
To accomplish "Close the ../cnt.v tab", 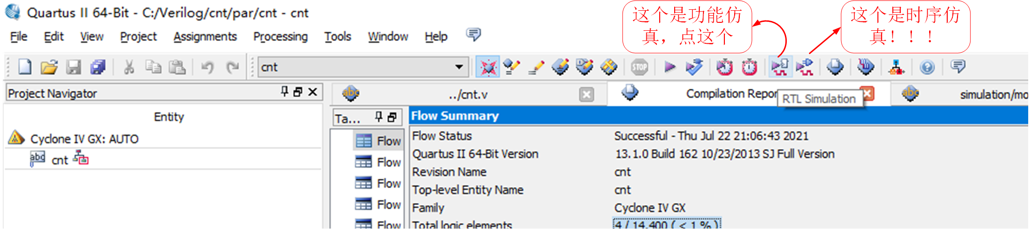I will 587,95.
